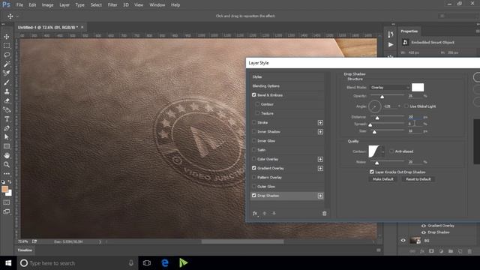Screen dimensions: 480x270
Task: Enable the Inner Shadow effect checkbox
Action: 254,132
